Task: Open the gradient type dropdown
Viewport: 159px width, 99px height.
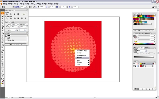Action: [x=146, y=51]
